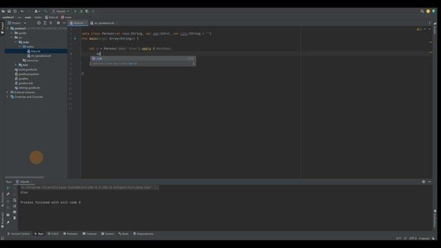Screen dimensions: 441x248
Task: Open the Project view dropdown
Action: pyautogui.click(x=17, y=23)
